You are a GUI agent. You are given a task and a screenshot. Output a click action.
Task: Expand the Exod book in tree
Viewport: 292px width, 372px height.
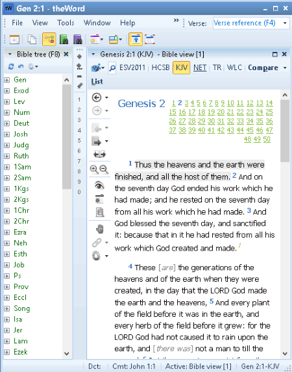[x=6, y=91]
